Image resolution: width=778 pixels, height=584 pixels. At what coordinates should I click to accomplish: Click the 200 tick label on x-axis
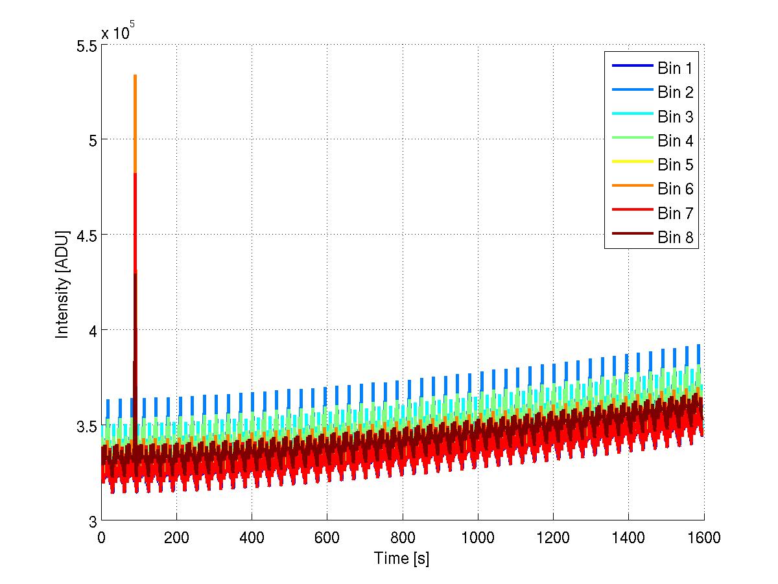pyautogui.click(x=176, y=537)
